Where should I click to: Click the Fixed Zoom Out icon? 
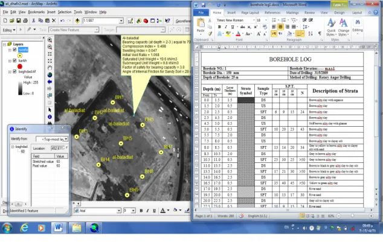[x=50, y=61]
